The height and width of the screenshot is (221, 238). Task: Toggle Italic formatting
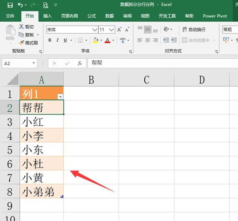58,40
